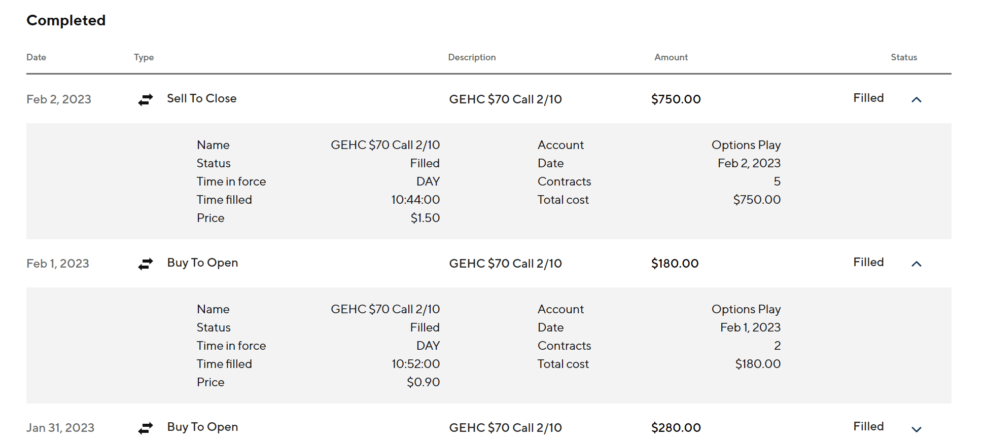Click the Amount column header
Image resolution: width=983 pixels, height=442 pixels.
(x=671, y=57)
